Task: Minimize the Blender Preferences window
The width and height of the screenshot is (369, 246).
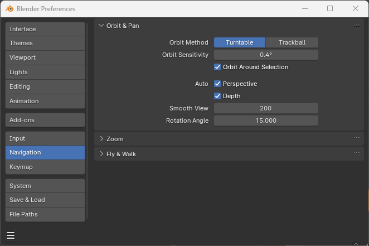Action: [305, 9]
